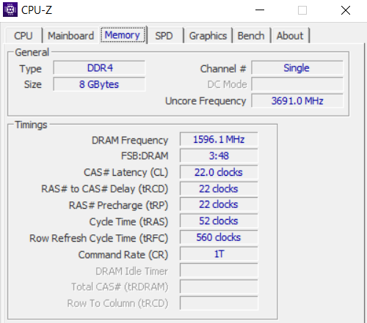The width and height of the screenshot is (367, 323).
Task: Click the Timings group heading
Action: 31,125
